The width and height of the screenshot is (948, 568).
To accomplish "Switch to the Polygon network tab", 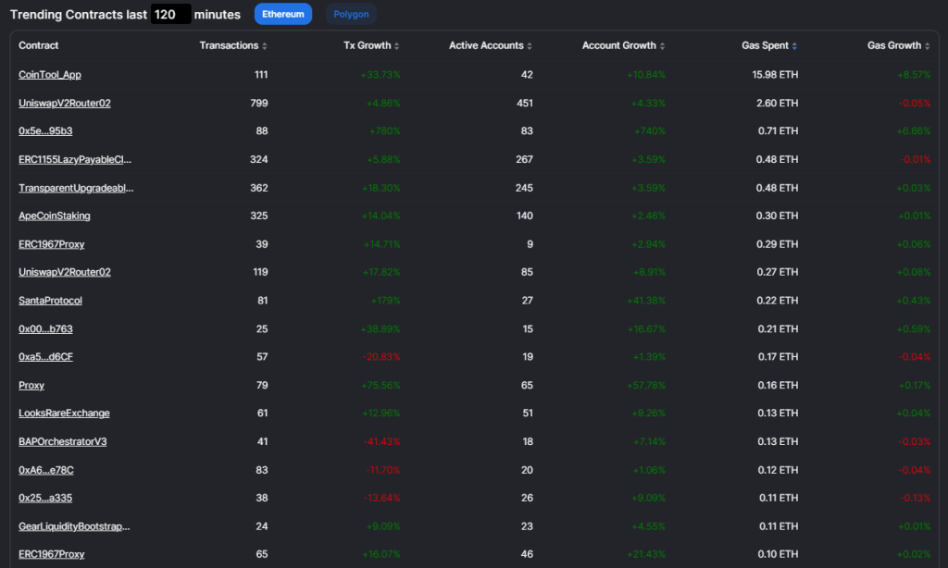I will [x=351, y=14].
